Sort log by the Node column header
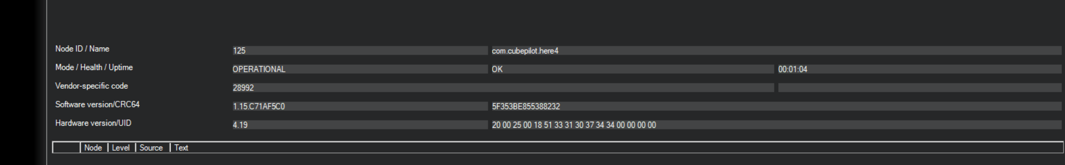The height and width of the screenshot is (165, 1065). click(94, 148)
